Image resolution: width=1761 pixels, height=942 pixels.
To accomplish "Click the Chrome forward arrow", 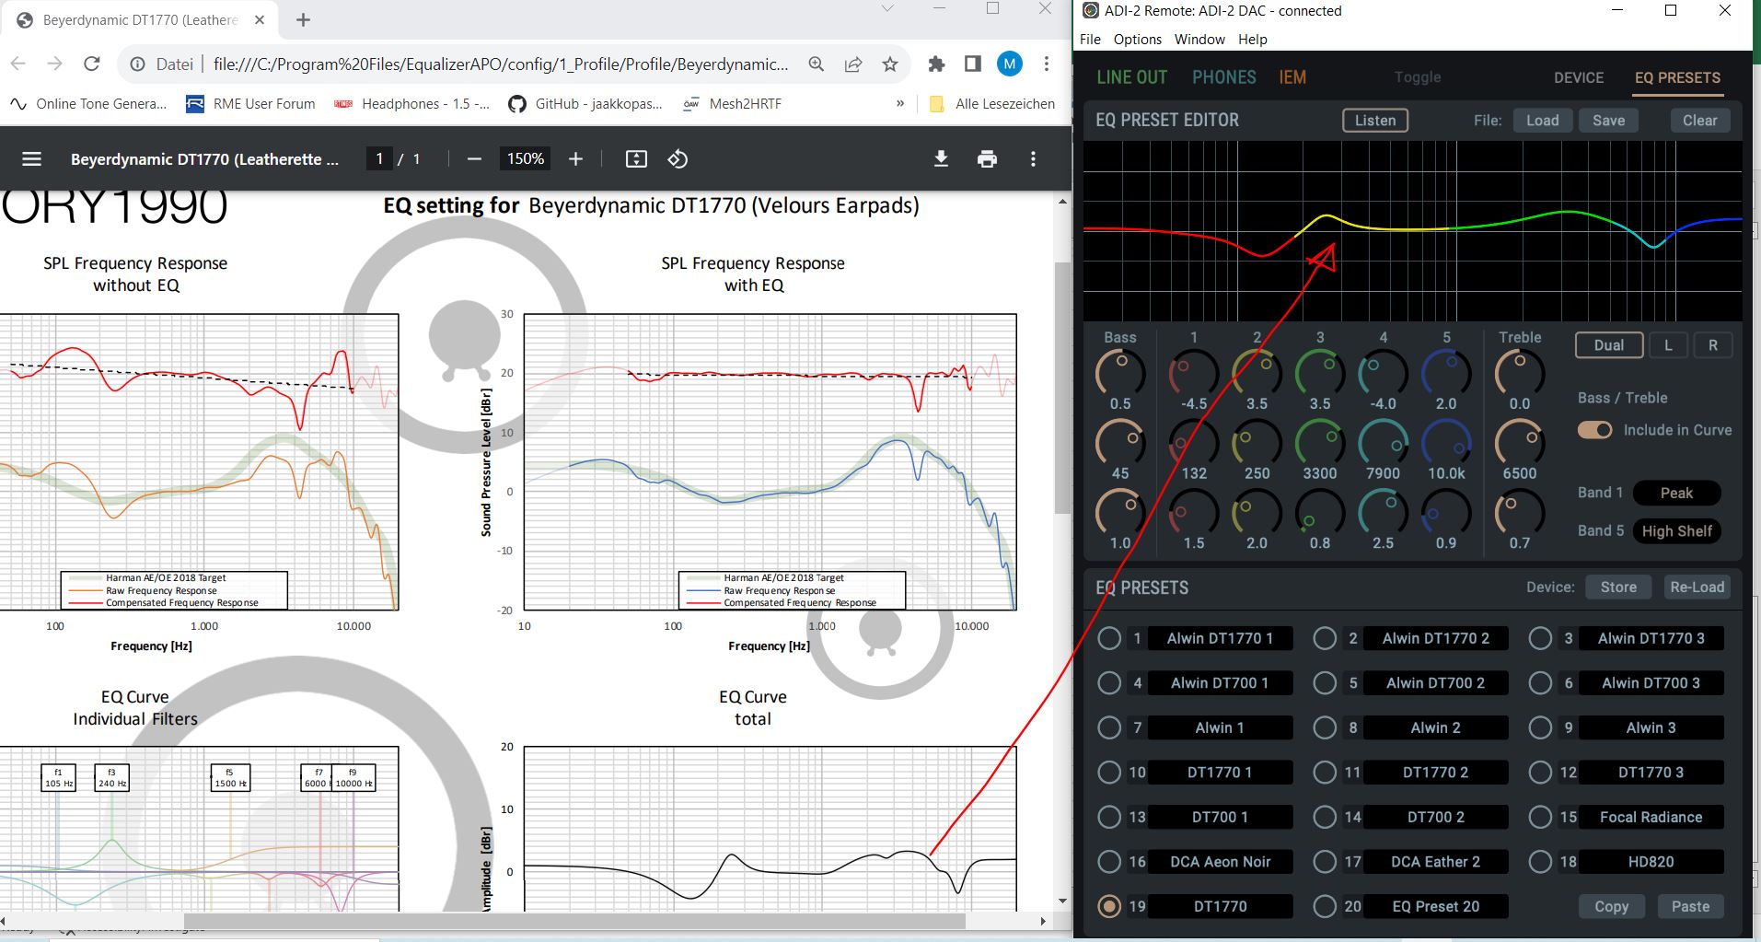I will [54, 64].
